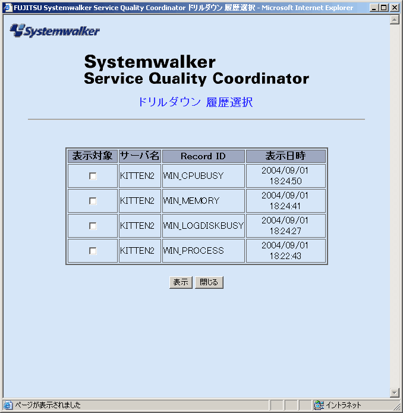Click the ドリルダウン 履歴選択 heading
403x413 pixels.
click(196, 102)
